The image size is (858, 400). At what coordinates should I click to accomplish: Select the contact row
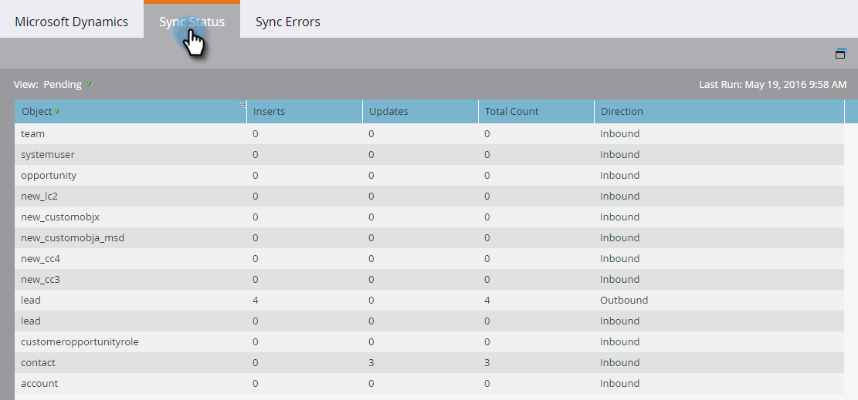[x=429, y=362]
